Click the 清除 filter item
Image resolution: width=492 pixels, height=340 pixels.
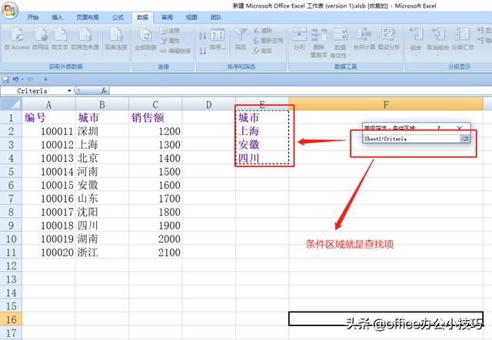click(x=263, y=31)
